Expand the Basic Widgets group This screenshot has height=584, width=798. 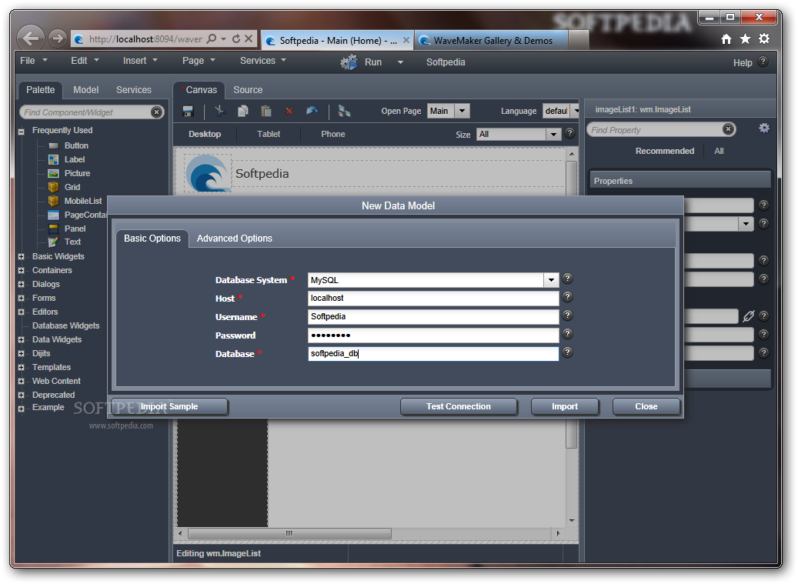21,257
